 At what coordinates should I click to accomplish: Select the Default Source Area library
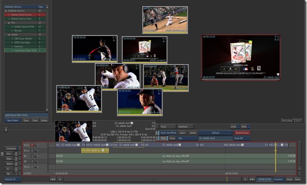click(x=25, y=19)
